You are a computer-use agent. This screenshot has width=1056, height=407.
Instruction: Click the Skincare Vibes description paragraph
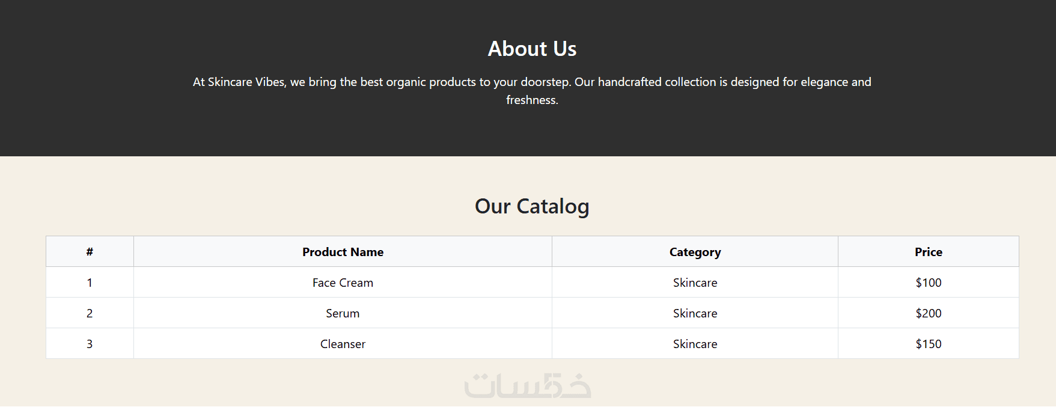point(532,90)
